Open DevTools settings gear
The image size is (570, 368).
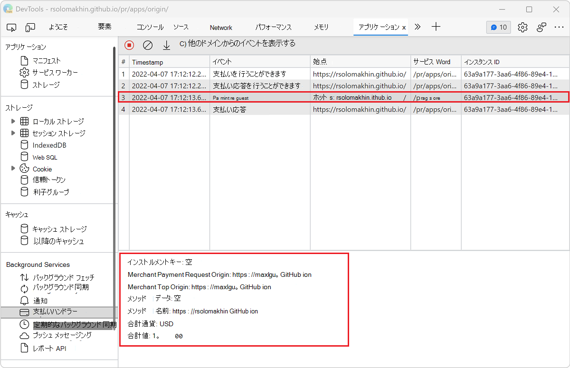(x=522, y=28)
